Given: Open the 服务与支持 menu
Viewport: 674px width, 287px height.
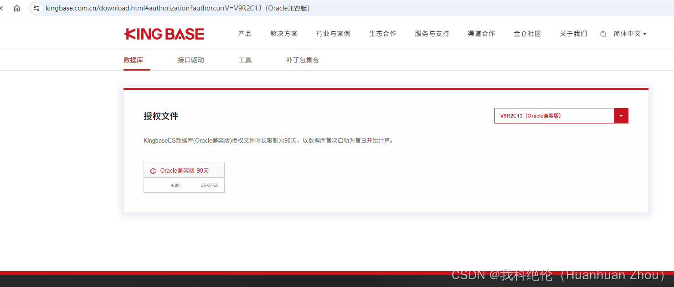Looking at the screenshot, I should 432,34.
